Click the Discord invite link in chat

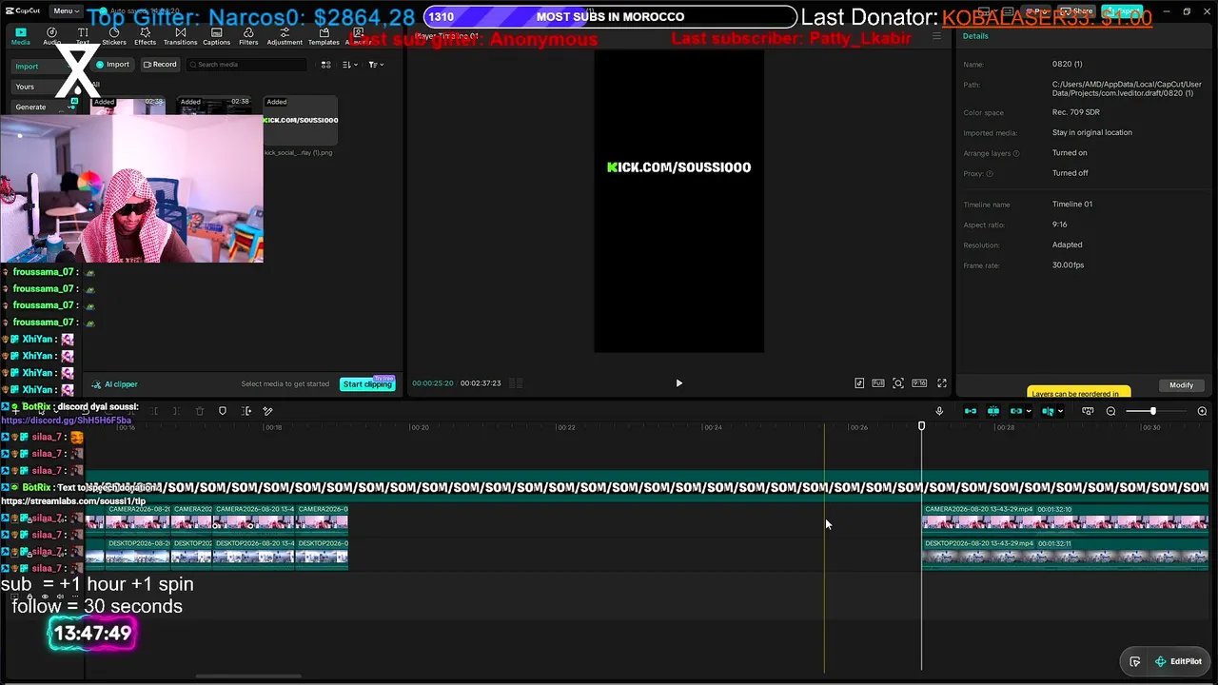click(67, 421)
